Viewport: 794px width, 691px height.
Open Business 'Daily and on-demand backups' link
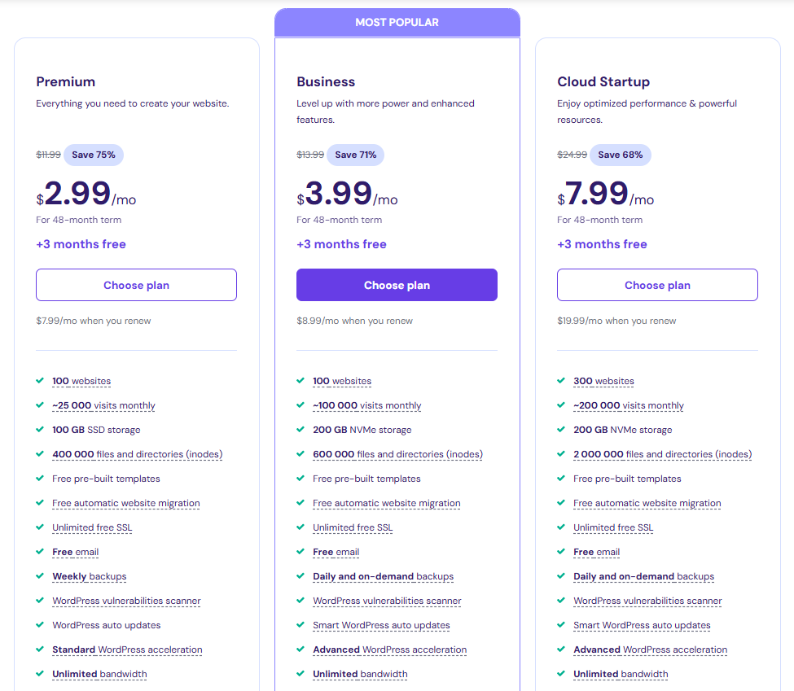[x=384, y=576]
